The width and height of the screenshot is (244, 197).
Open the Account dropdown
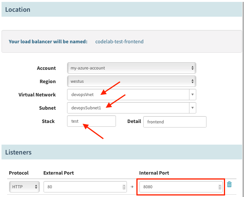pyautogui.click(x=131, y=68)
